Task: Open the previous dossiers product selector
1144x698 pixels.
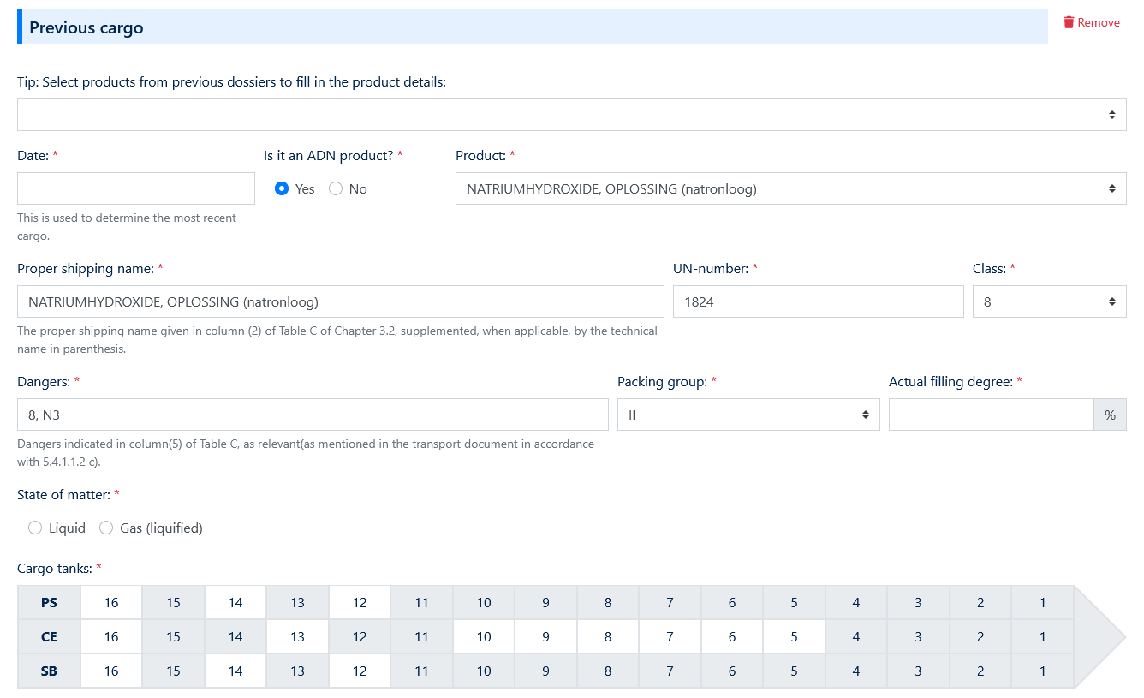Action: click(571, 114)
